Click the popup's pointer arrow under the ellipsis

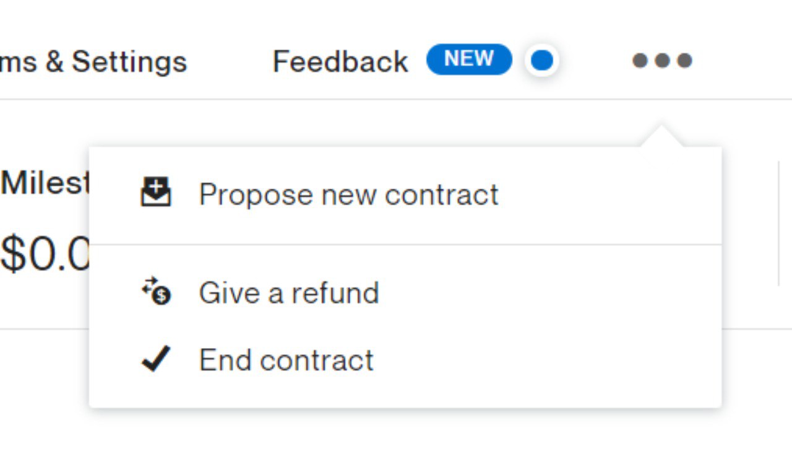[x=661, y=136]
